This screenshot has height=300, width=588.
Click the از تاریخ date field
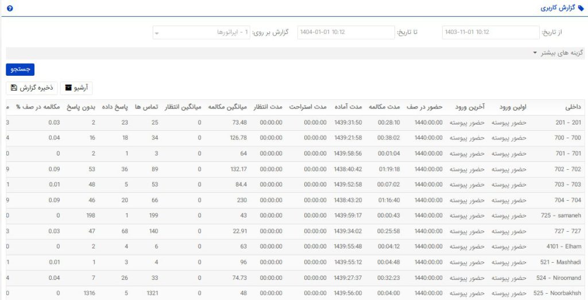490,32
